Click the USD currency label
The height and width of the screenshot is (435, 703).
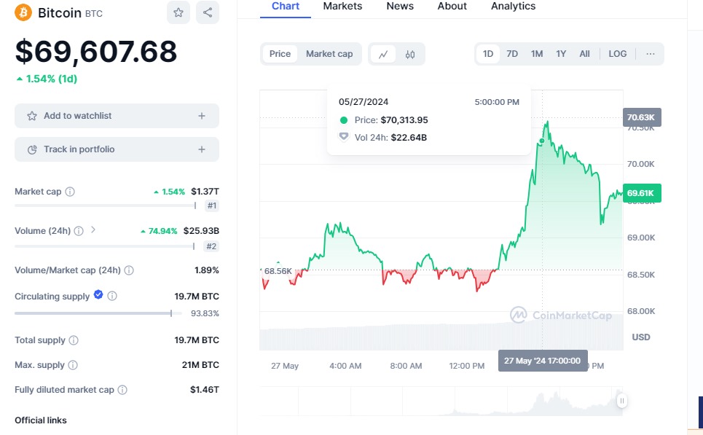(640, 337)
